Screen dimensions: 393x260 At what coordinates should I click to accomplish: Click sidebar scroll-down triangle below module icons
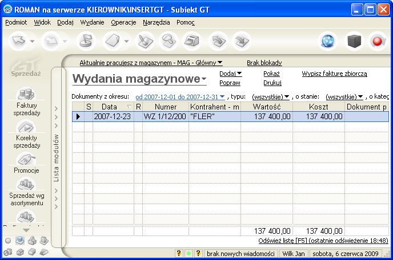[26, 230]
